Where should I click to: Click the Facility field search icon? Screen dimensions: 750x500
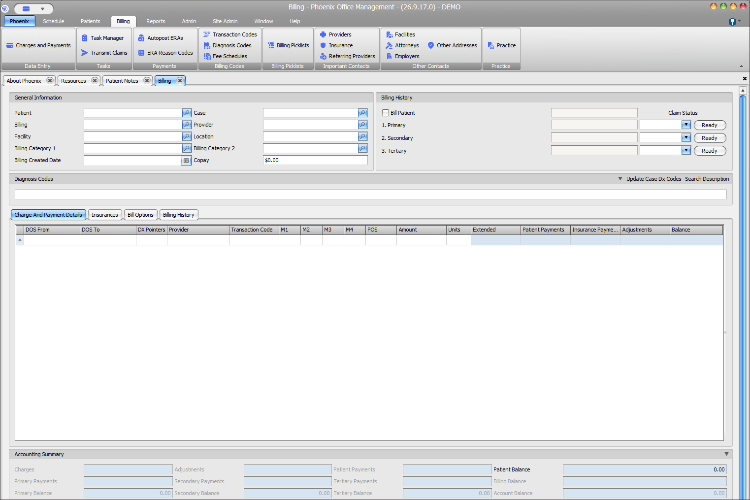187,136
